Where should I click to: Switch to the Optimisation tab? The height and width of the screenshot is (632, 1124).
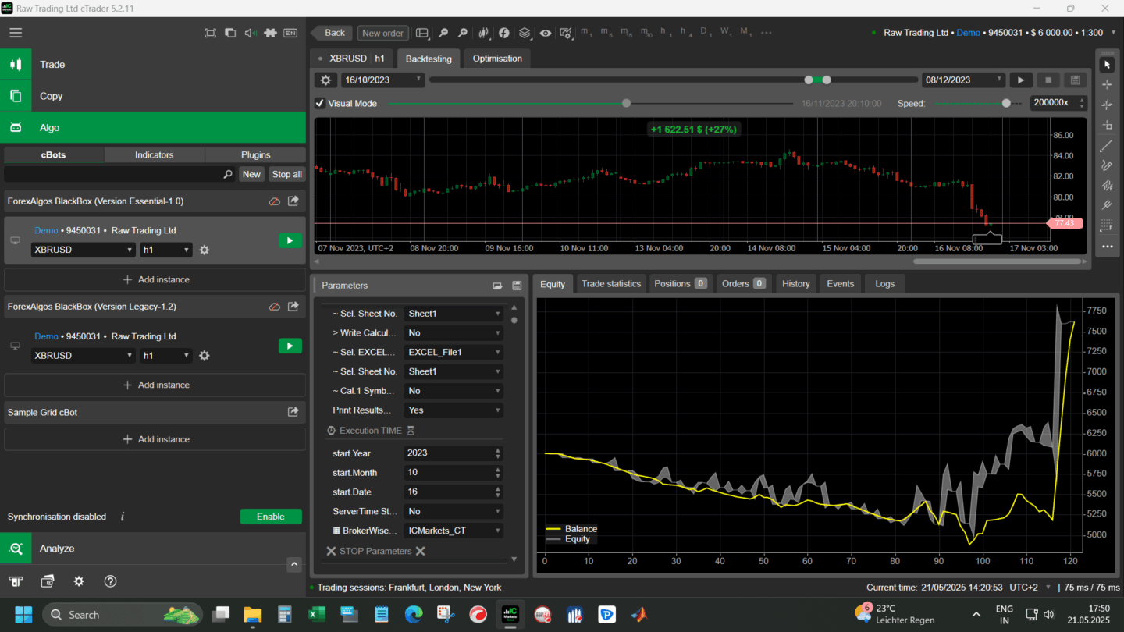tap(497, 59)
